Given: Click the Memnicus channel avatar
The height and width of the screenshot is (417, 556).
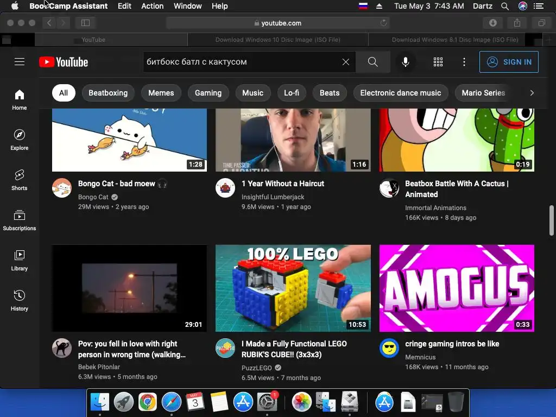Looking at the screenshot, I should 389,348.
